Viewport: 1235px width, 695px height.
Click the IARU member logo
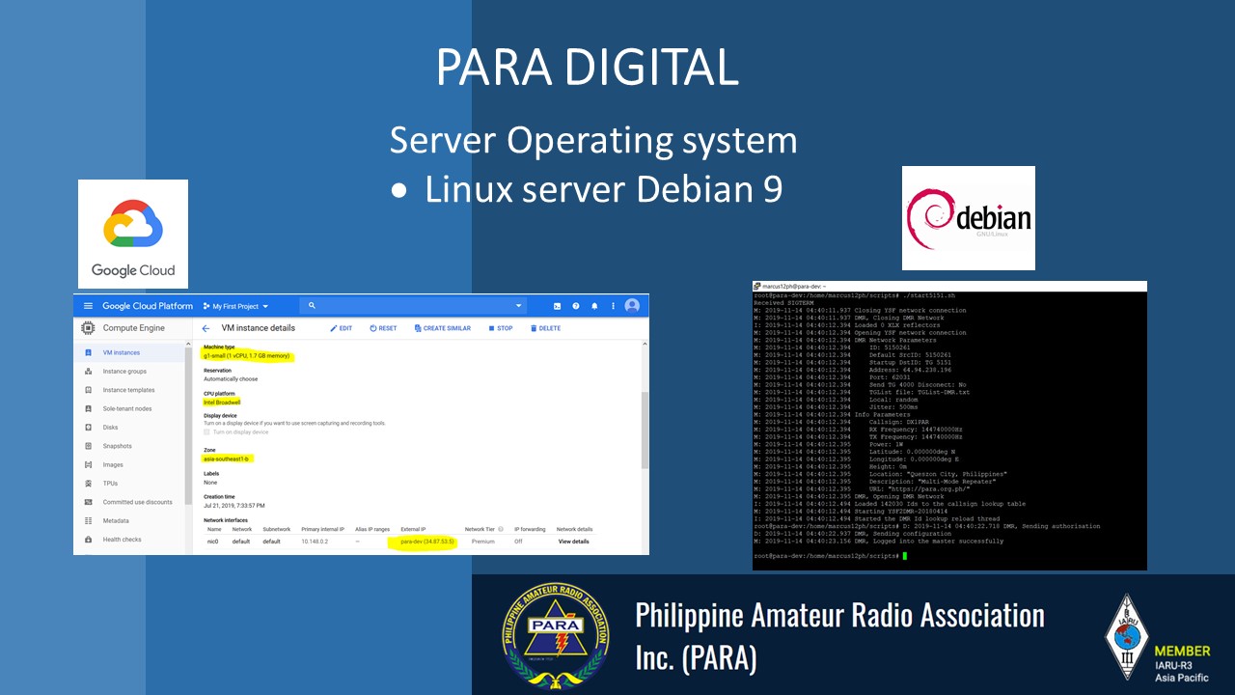1127,637
